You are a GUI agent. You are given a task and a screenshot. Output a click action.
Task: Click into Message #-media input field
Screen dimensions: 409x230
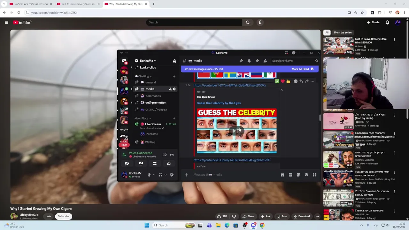point(235,175)
